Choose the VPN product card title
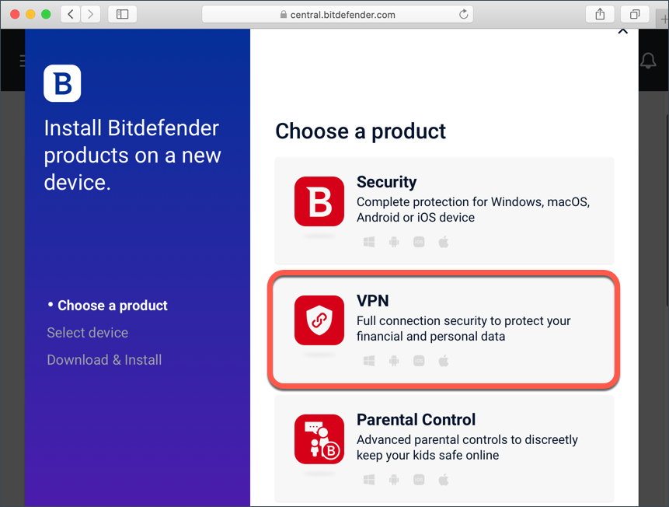Screen dimensions: 669x507 coord(372,301)
